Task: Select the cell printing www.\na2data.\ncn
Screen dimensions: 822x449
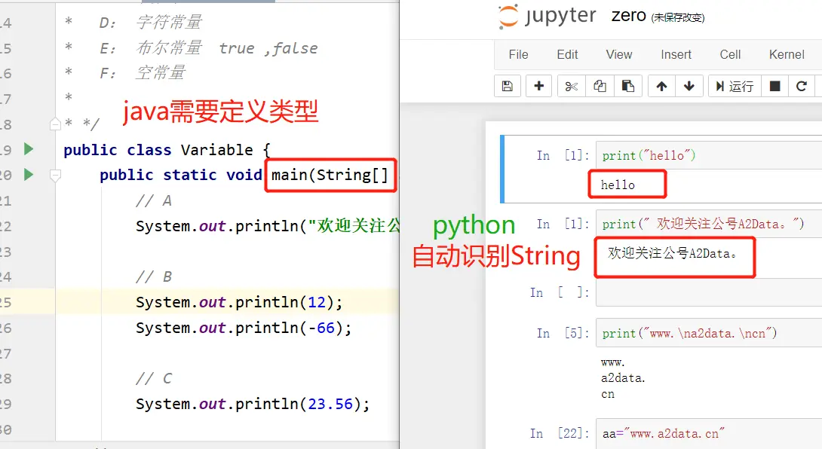Action: [709, 333]
